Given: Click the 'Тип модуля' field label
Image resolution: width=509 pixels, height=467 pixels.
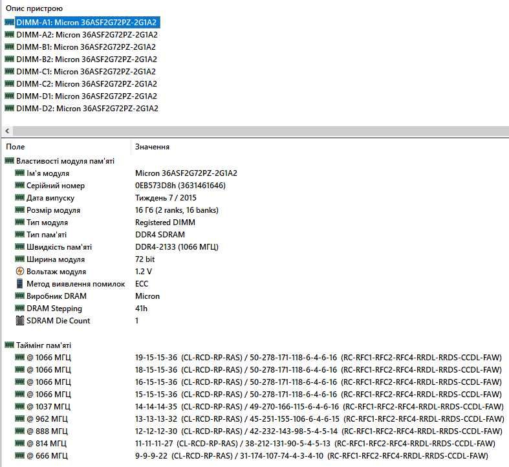Looking at the screenshot, I should (47, 223).
